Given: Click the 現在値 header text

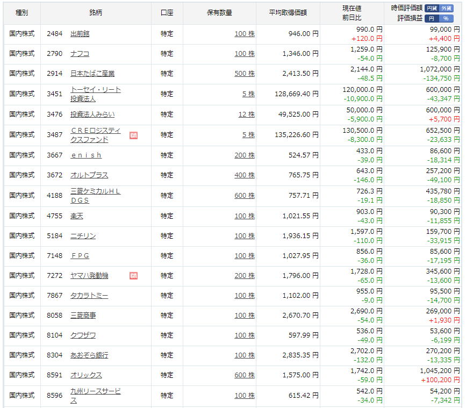Looking at the screenshot, I should click(x=352, y=8).
